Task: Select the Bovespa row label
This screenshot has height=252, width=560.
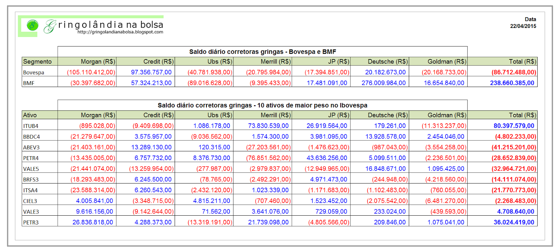Action: point(34,73)
